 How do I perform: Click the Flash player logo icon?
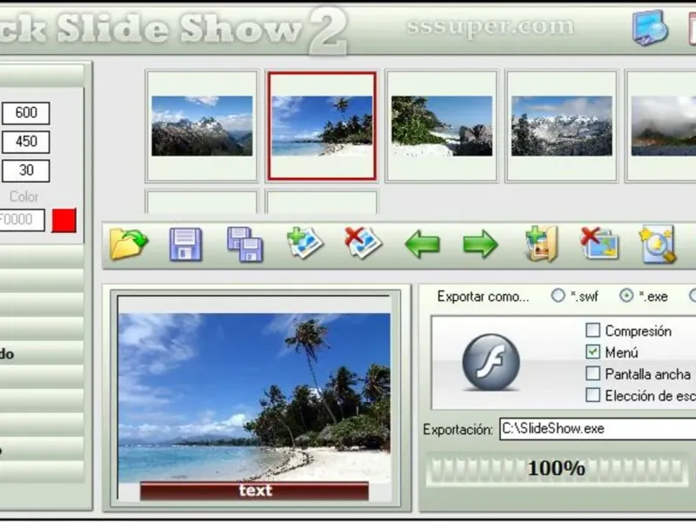tap(491, 362)
